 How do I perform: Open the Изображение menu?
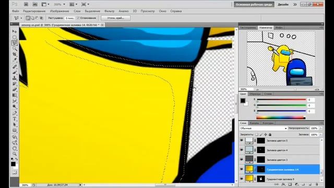pos(59,11)
